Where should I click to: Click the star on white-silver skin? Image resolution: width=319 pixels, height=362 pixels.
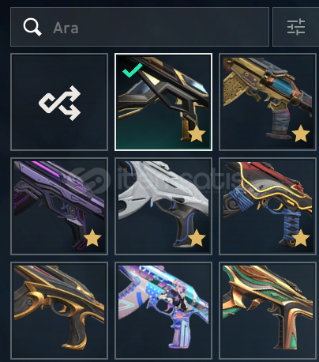[197, 238]
